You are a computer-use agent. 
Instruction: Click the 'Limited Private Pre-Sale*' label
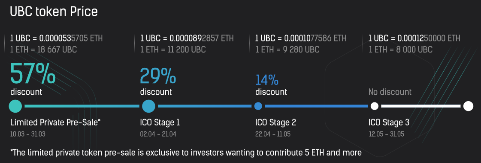pyautogui.click(x=55, y=122)
